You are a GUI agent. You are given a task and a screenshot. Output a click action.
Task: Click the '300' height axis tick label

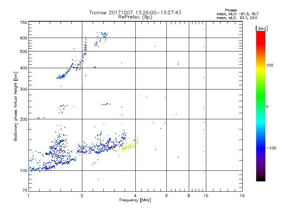coord(24,89)
